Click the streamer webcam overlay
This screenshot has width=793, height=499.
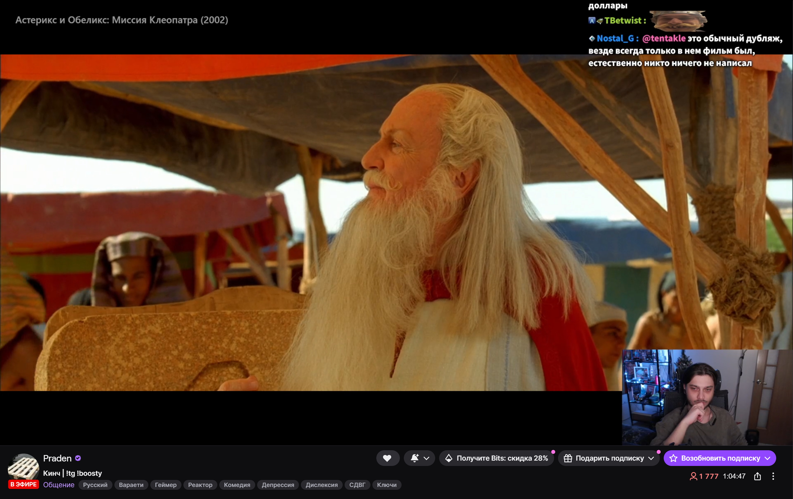point(700,397)
